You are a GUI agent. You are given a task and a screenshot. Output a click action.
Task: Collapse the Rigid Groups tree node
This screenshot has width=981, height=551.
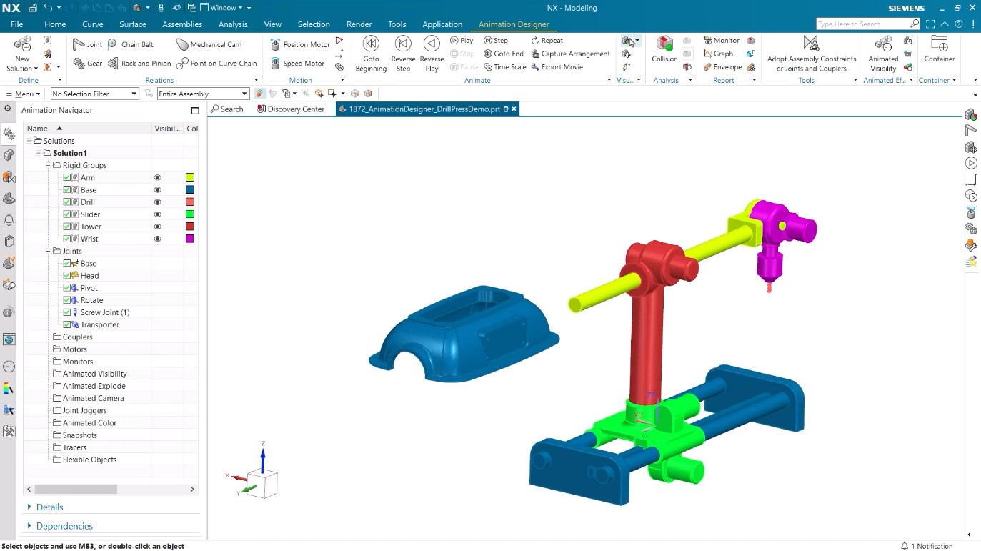49,165
